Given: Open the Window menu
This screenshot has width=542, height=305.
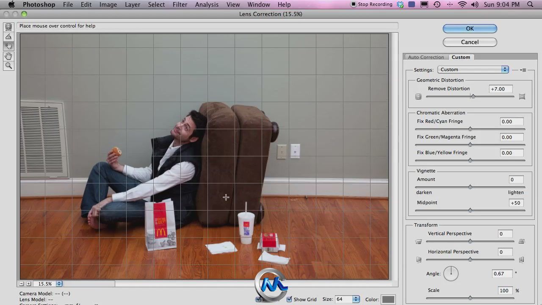Looking at the screenshot, I should click(259, 5).
